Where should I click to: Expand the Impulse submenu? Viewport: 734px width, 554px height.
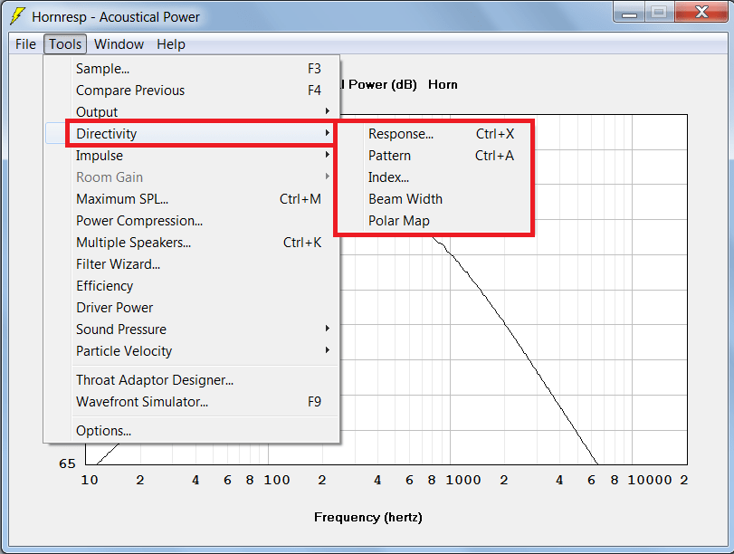click(192, 155)
